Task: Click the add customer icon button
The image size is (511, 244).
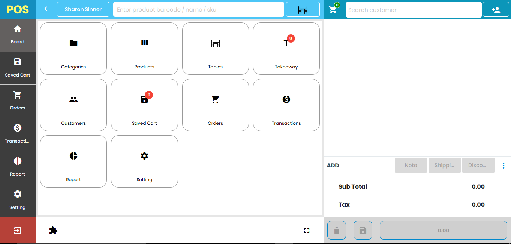Action: 496,10
